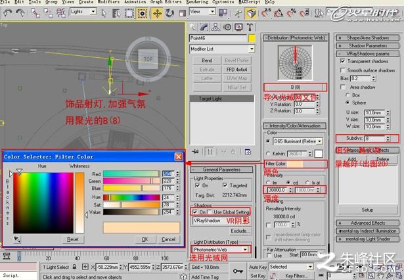Viewport: 404px width, 280px height.
Task: Pick screen color with the eyedropper
Action: pos(17,239)
